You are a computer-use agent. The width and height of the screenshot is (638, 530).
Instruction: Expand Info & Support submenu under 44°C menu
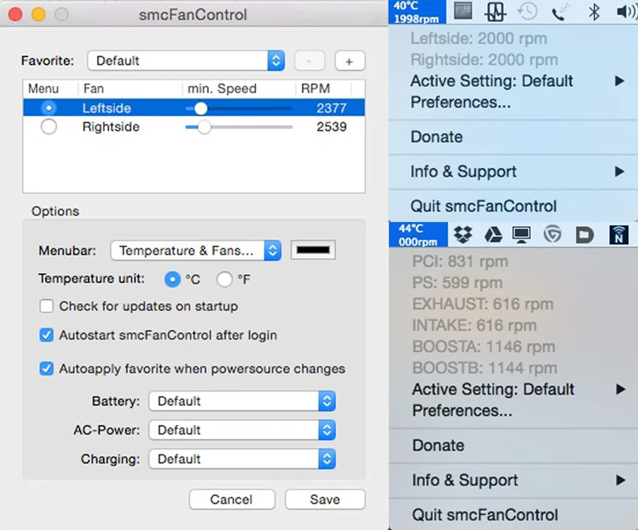pyautogui.click(x=513, y=480)
